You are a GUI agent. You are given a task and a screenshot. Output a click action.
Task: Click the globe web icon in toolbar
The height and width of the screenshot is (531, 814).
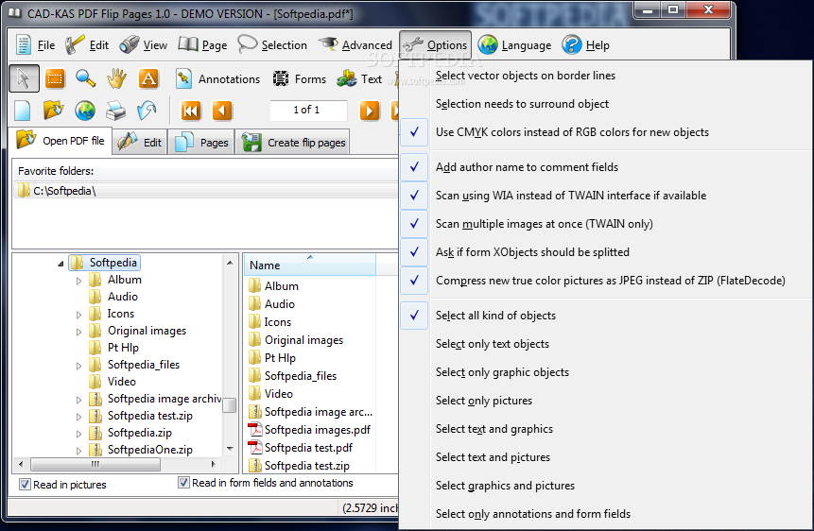coord(85,111)
